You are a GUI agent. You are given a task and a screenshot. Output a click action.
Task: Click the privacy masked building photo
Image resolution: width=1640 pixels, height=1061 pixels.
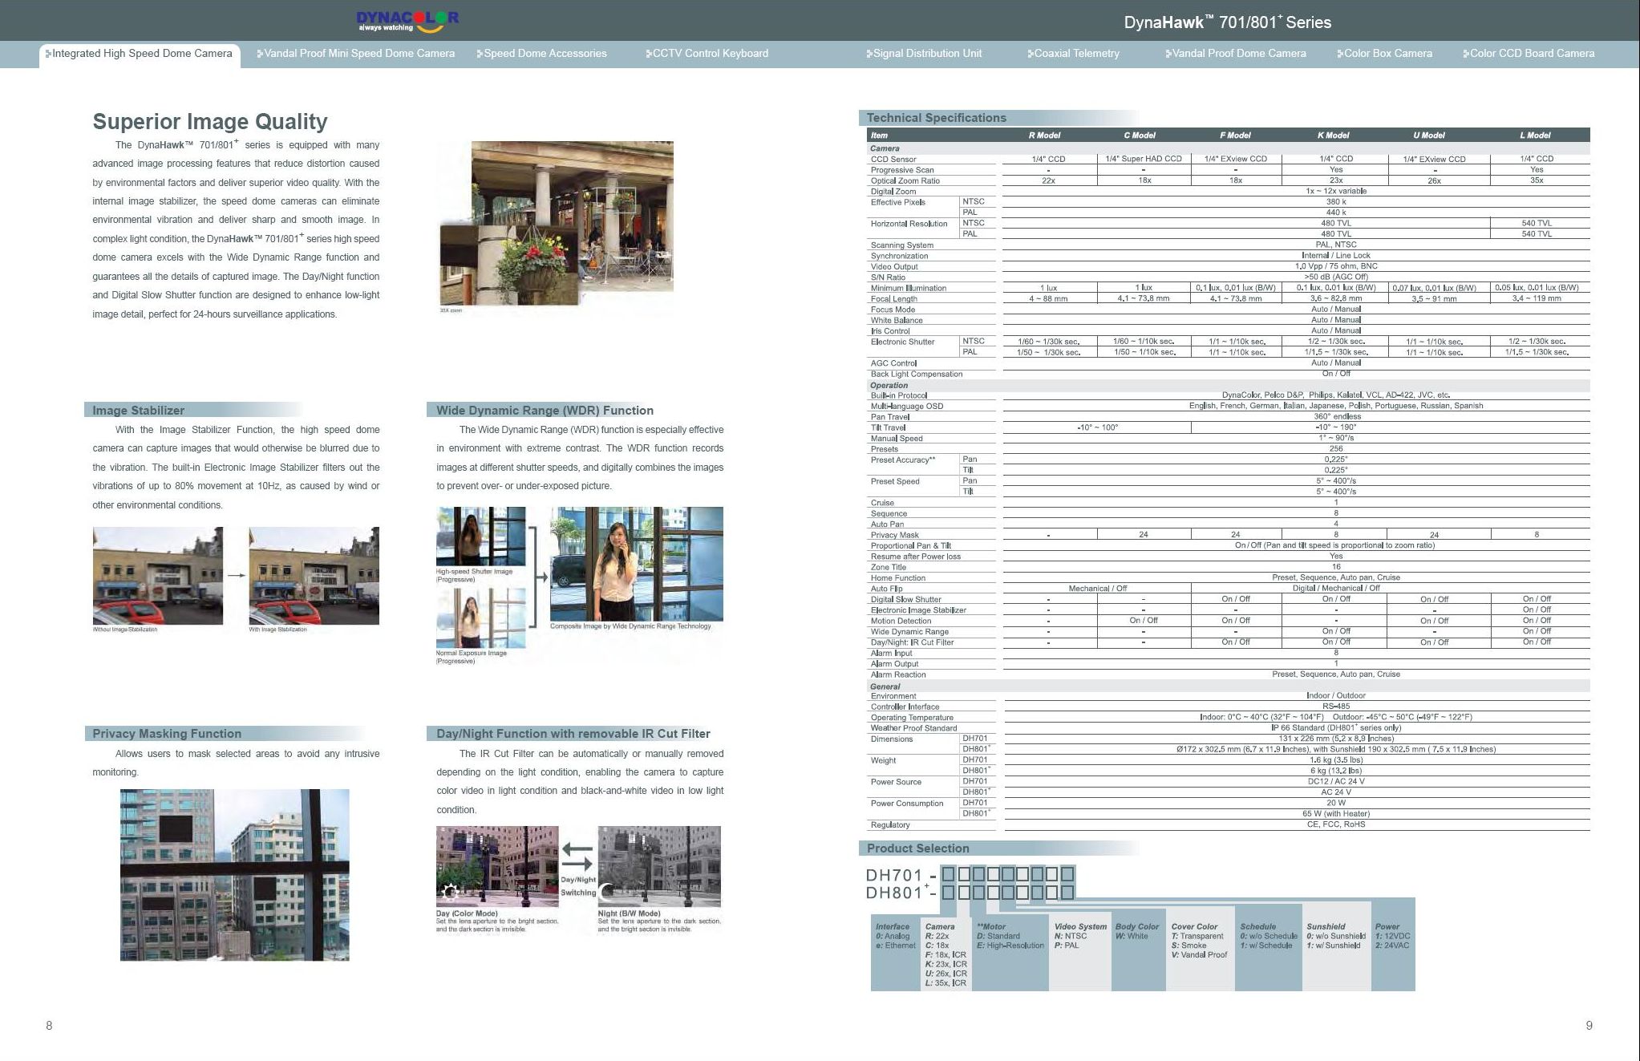tap(235, 875)
